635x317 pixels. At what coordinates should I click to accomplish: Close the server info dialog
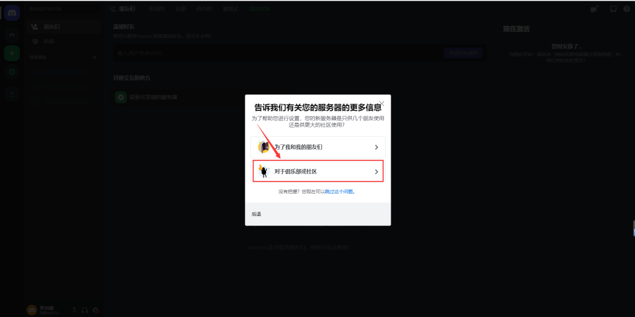[x=381, y=103]
